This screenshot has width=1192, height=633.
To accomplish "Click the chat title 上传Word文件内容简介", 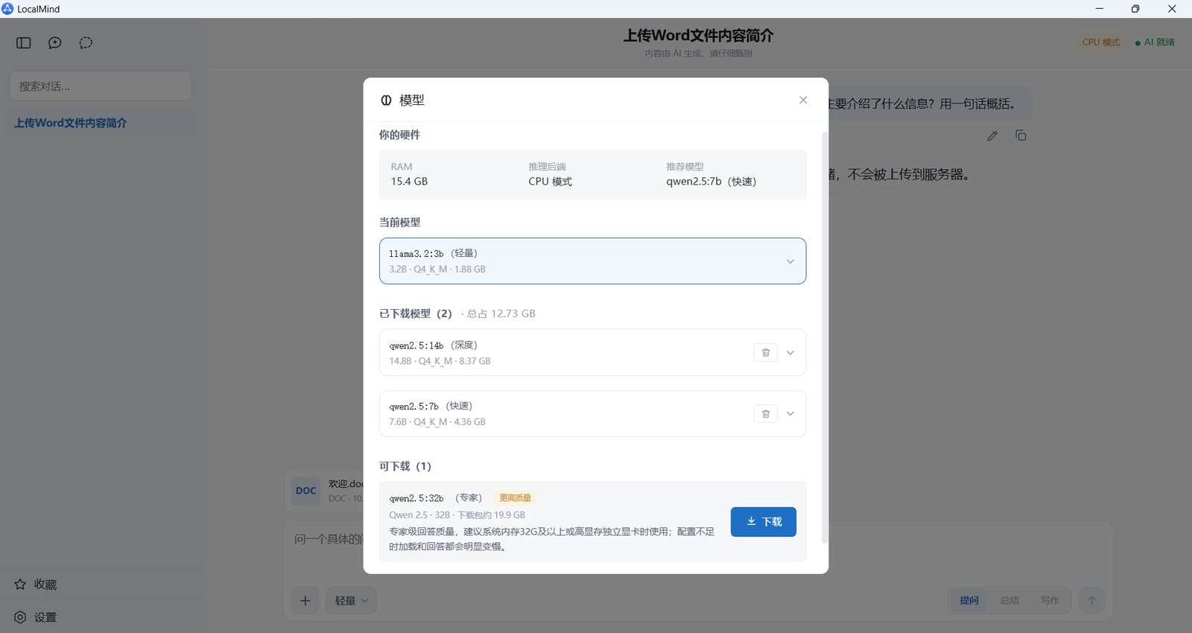I will click(x=698, y=35).
